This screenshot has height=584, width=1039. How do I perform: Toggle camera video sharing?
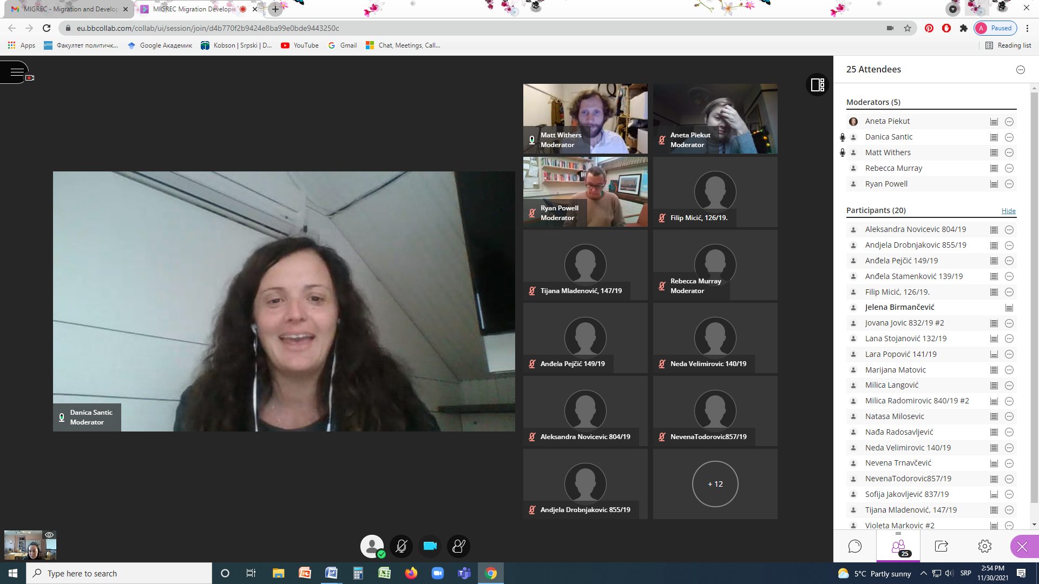coord(430,546)
